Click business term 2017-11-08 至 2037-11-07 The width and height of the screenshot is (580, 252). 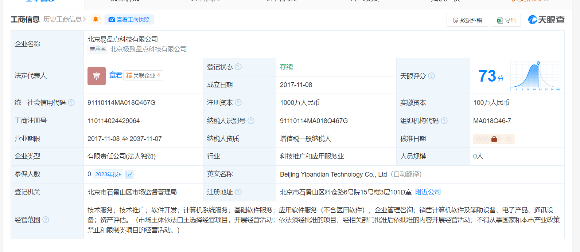point(125,139)
